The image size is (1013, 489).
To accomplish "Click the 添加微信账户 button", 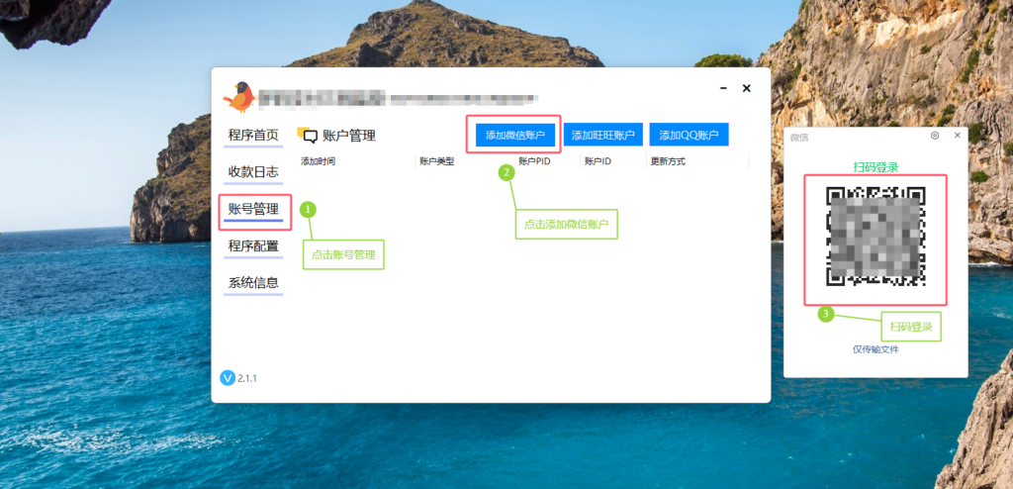I will click(x=515, y=136).
